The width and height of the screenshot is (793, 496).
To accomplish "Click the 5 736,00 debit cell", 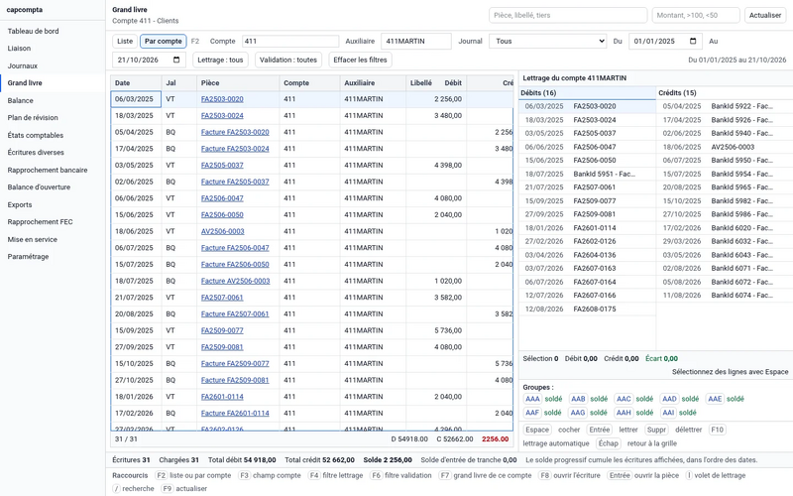I will point(436,330).
